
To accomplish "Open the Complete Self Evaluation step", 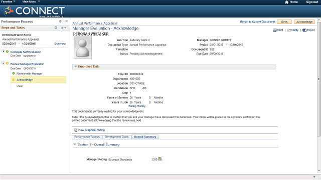I will pos(26,52).
